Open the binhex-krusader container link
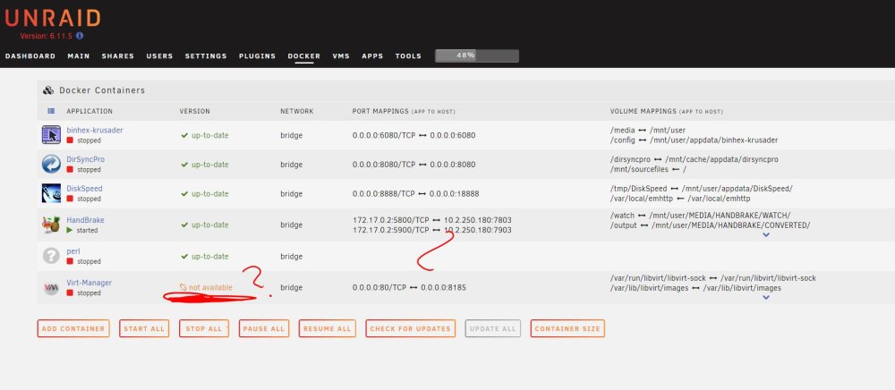The image size is (895, 390). pos(95,130)
